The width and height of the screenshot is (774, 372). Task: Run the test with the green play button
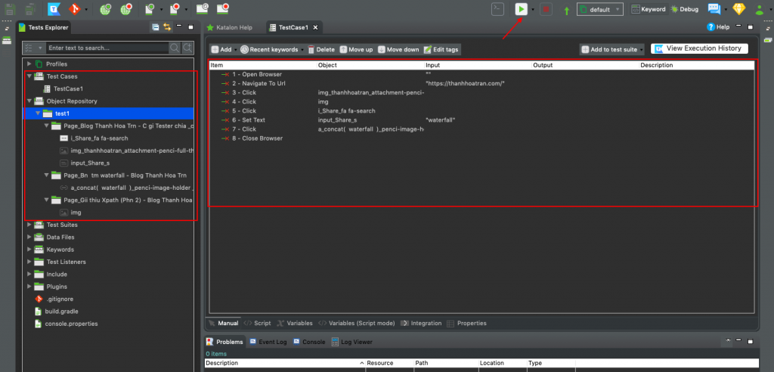(x=522, y=9)
